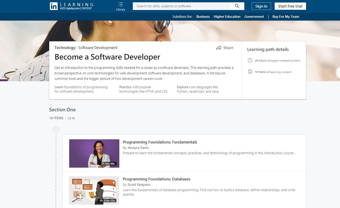The height and width of the screenshot is (208, 340).
Task: Open the Library menu icon
Action: pos(121,5)
